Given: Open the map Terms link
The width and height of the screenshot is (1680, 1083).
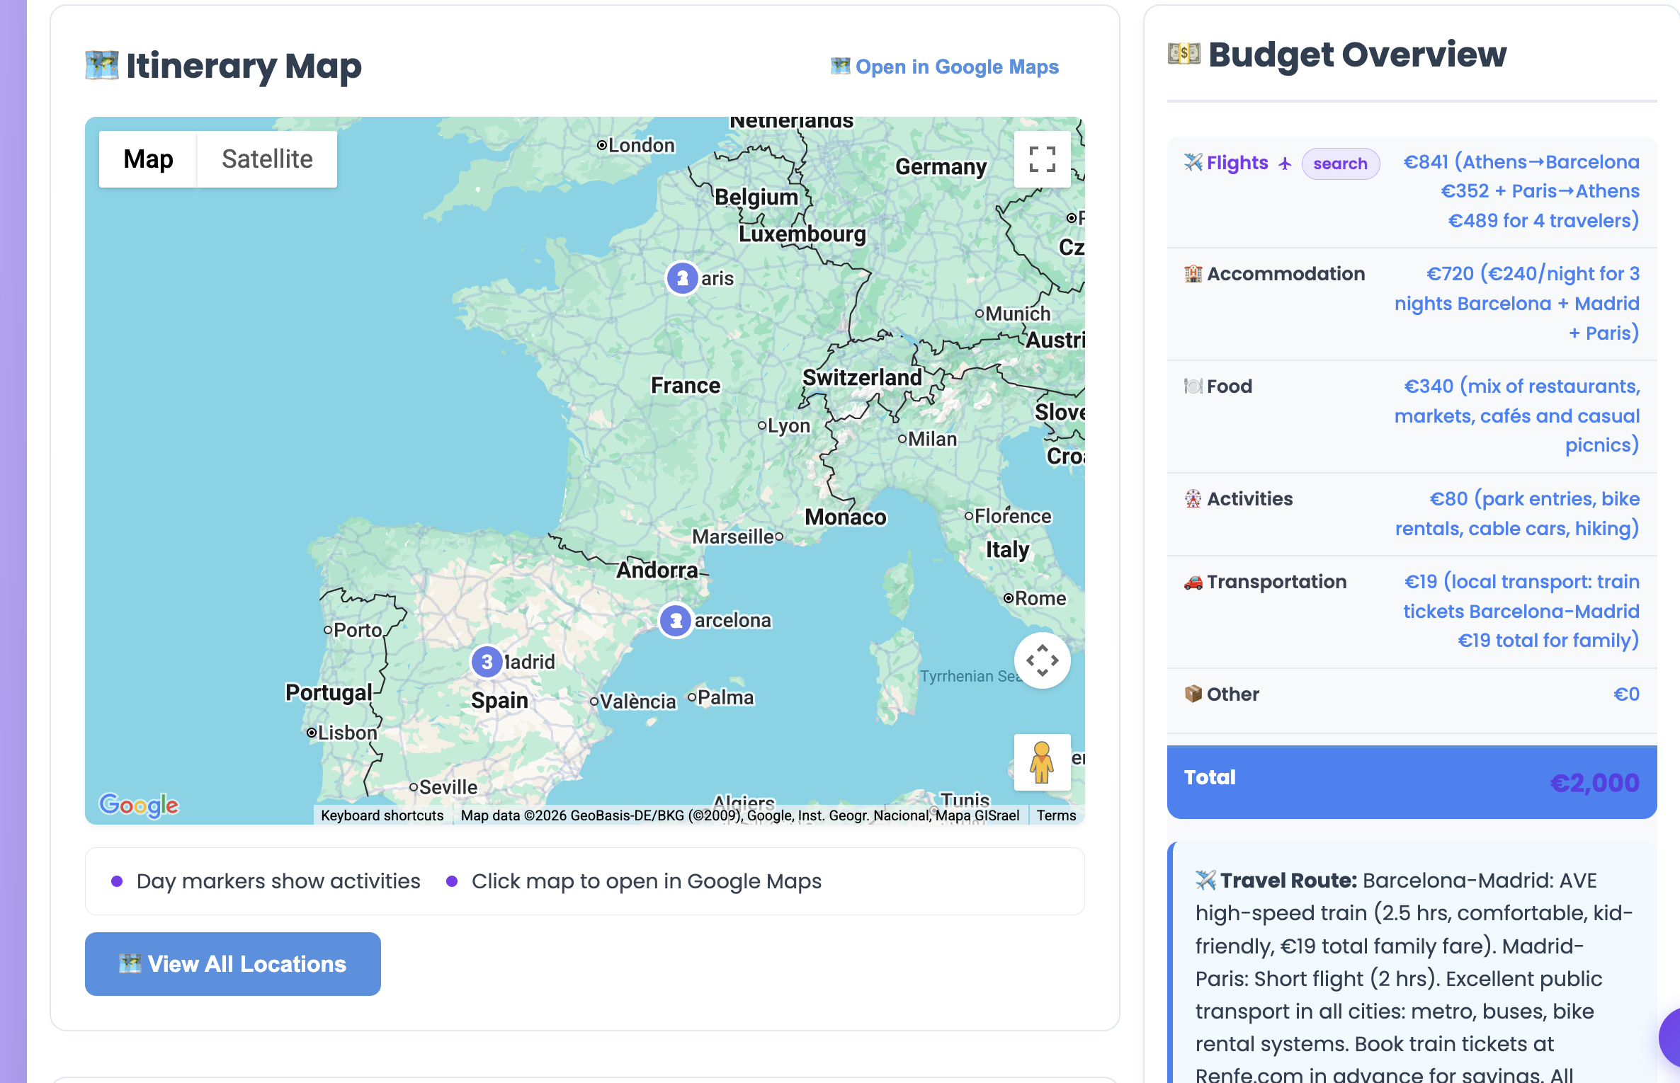Looking at the screenshot, I should (x=1056, y=815).
